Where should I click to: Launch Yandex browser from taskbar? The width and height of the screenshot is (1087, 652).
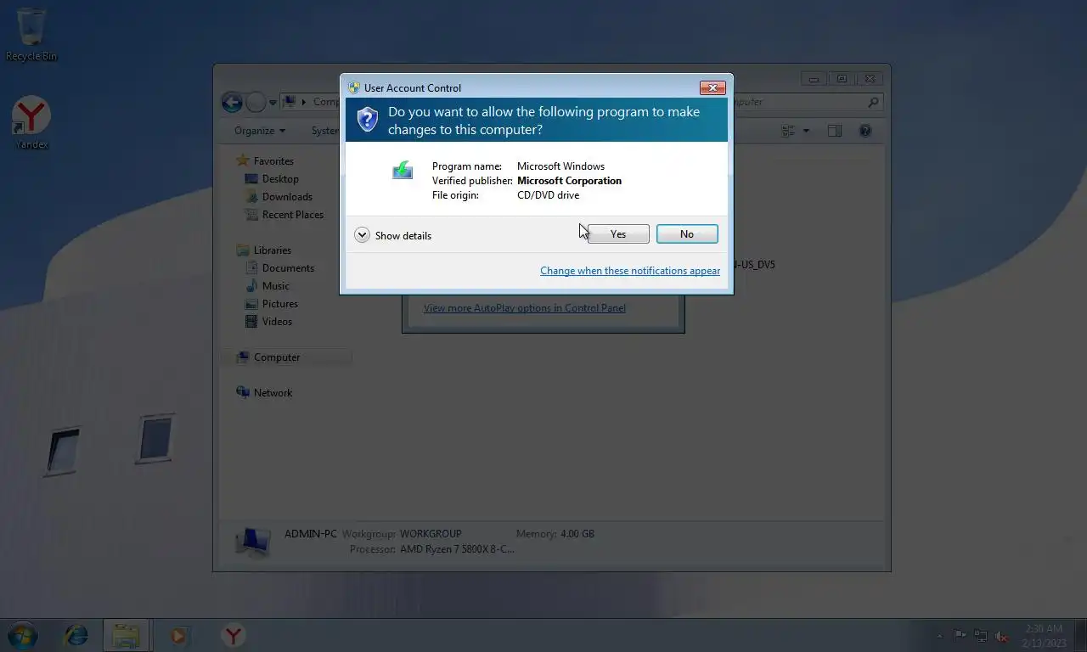(x=233, y=635)
